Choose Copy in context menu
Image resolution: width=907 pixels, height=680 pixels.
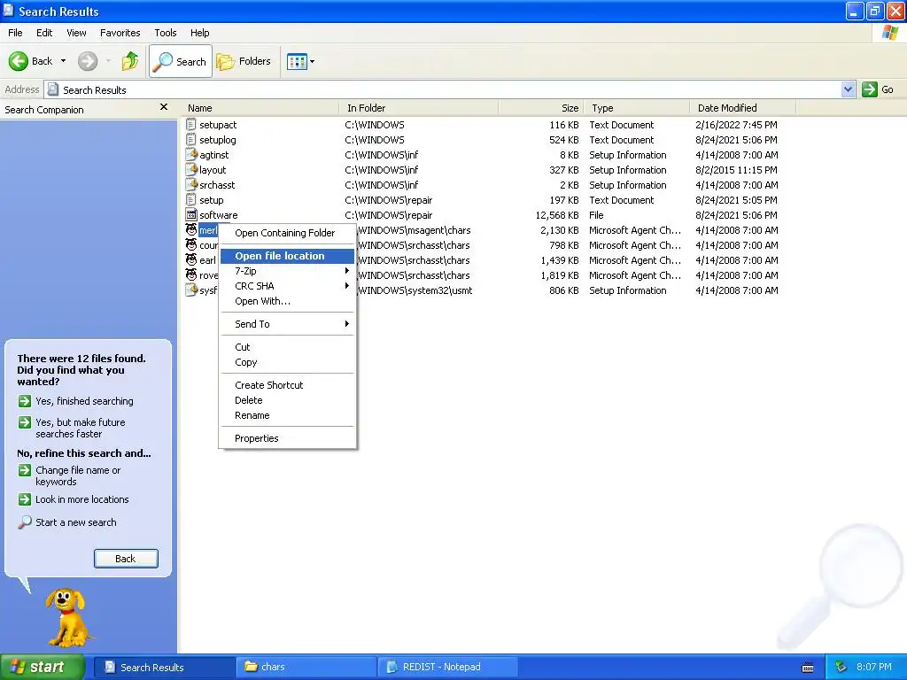[x=287, y=362]
